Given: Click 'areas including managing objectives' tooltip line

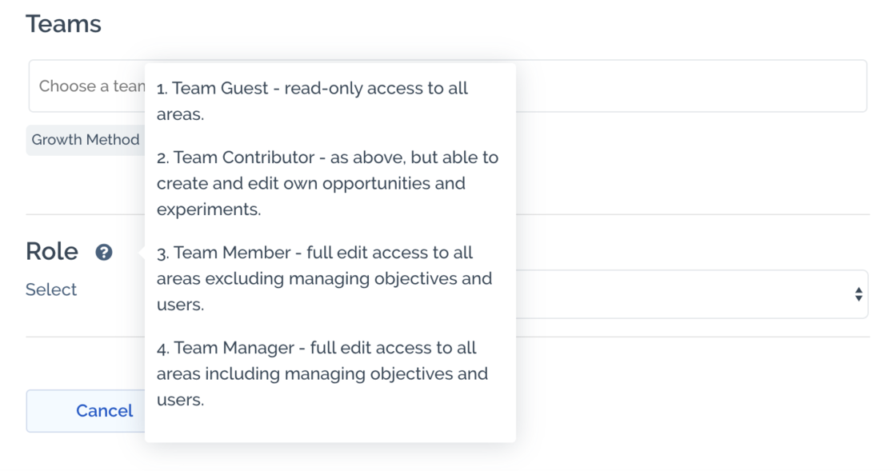Looking at the screenshot, I should pos(322,374).
